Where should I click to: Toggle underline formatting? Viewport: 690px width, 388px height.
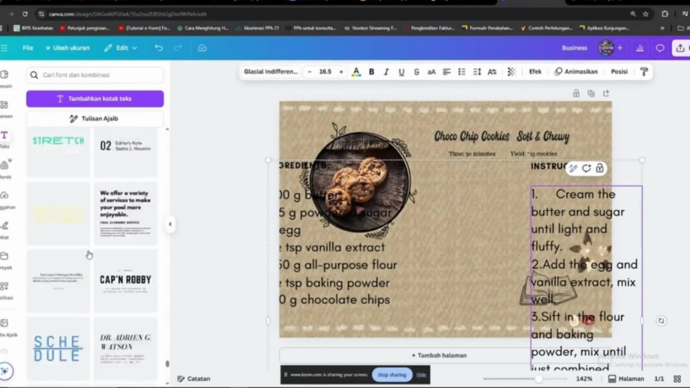tap(402, 72)
